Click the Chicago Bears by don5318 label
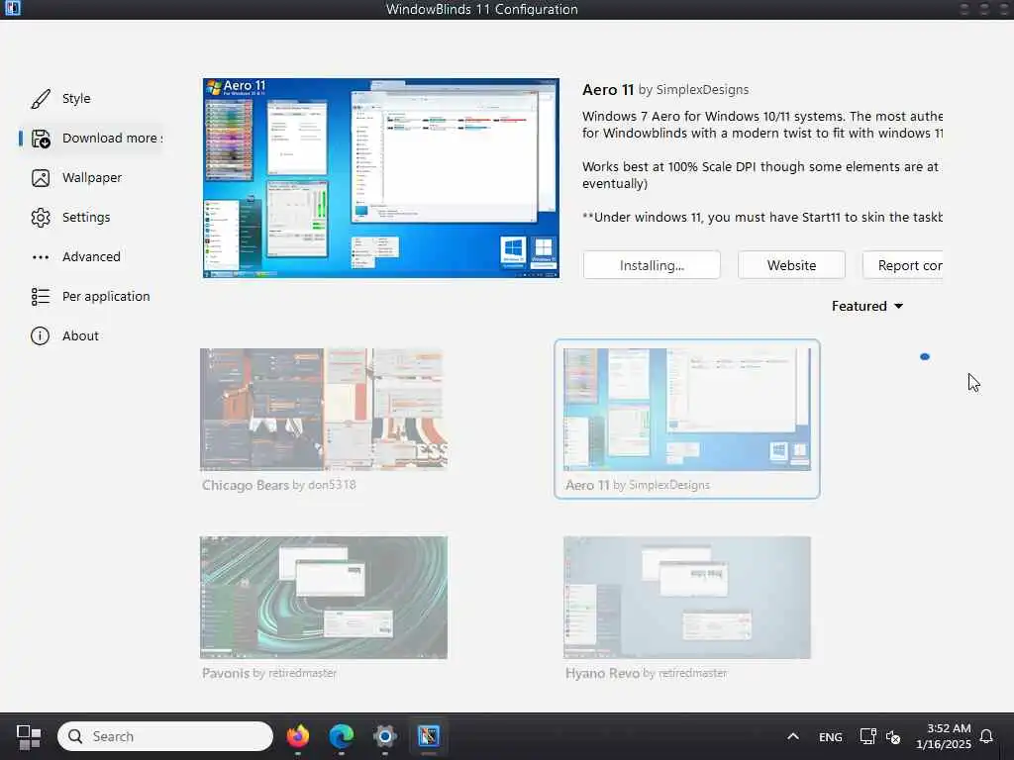Viewport: 1014px width, 760px height. coord(278,485)
